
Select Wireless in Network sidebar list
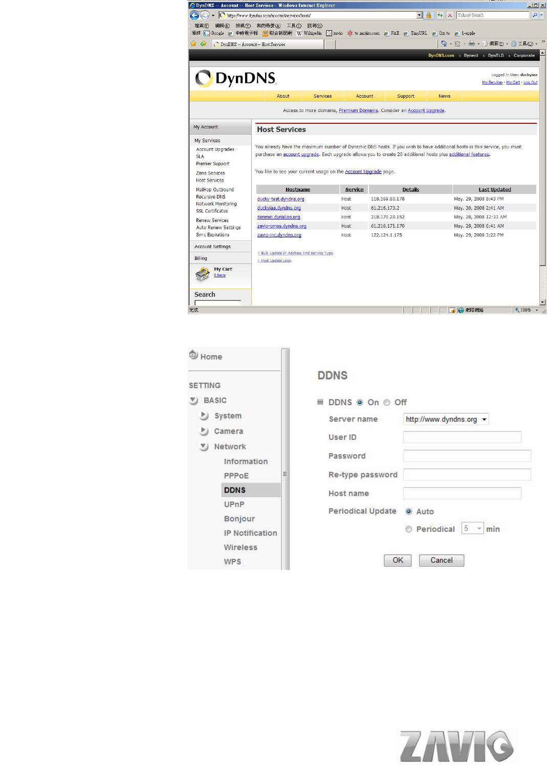tap(240, 547)
